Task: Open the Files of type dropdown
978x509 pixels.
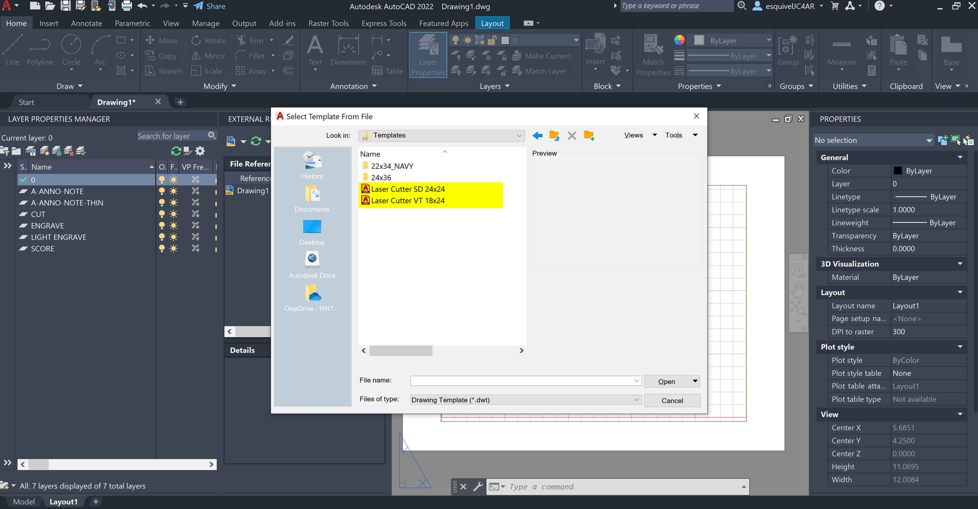Action: (x=526, y=400)
